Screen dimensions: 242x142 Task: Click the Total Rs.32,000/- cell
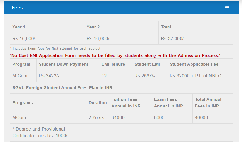(196, 39)
